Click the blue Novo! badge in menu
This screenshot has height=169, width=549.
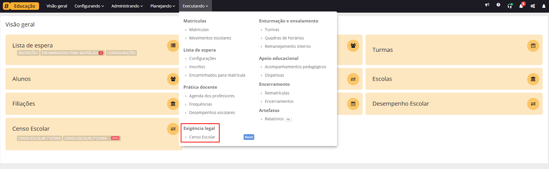[249, 137]
